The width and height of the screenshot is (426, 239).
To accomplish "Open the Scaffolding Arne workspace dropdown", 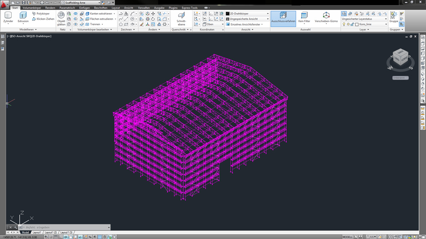I will (x=81, y=3).
